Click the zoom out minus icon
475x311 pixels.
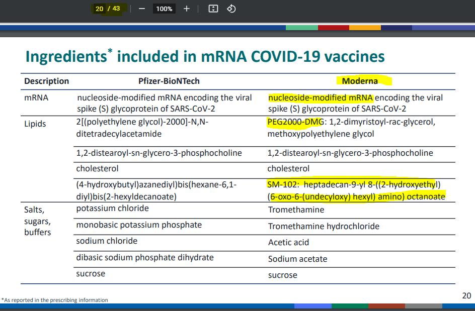[142, 9]
